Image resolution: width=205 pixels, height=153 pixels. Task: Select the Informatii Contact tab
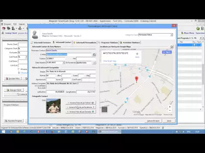click(62, 42)
